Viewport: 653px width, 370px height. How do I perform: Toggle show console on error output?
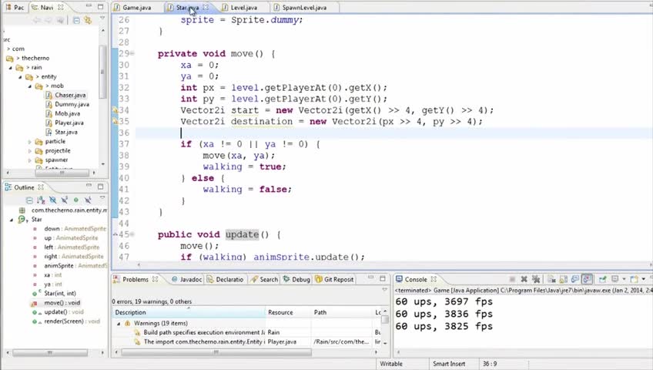[x=587, y=279]
